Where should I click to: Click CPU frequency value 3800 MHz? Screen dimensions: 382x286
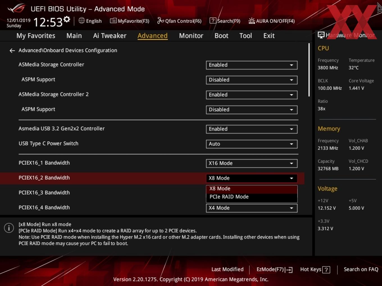pos(328,68)
